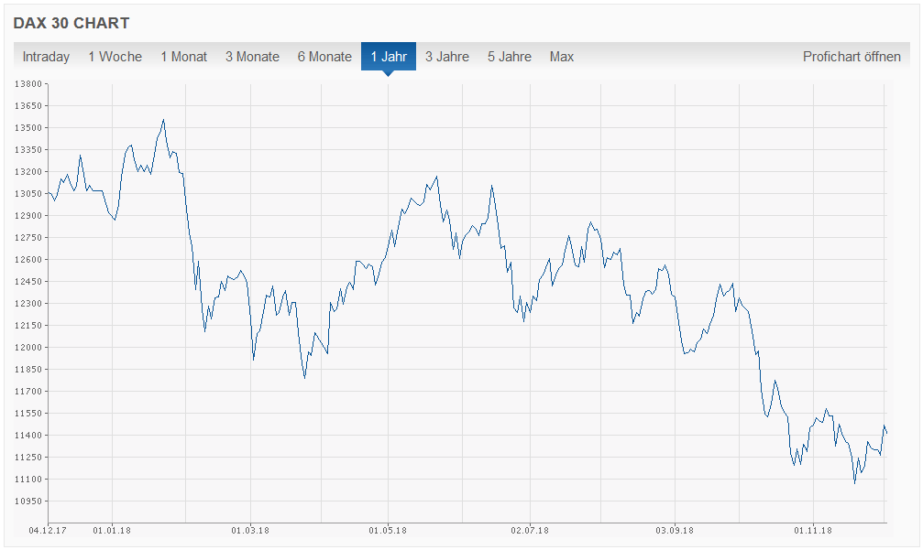923x550 pixels.
Task: Switch to the Intraday tab
Action: click(46, 57)
